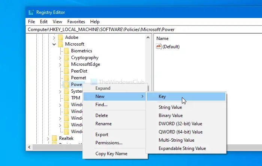Select the Cryptography key label
Screen dimensions: 262x166
point(85,58)
